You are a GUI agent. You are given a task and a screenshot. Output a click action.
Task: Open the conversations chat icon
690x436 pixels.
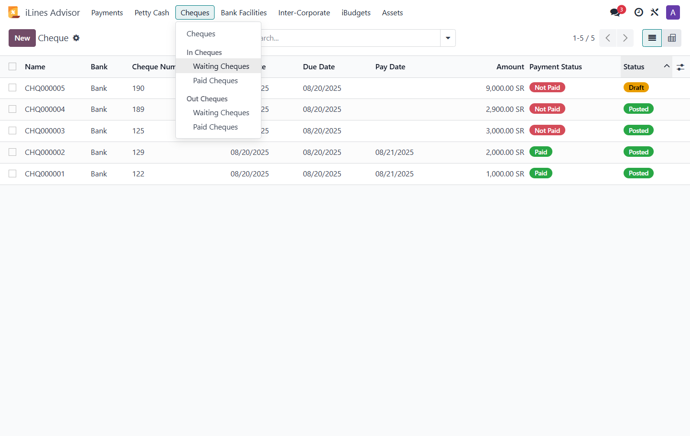pyautogui.click(x=615, y=12)
